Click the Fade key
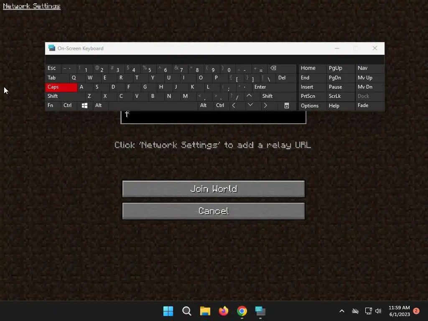Viewport: 428px width, 321px height. [x=369, y=105]
